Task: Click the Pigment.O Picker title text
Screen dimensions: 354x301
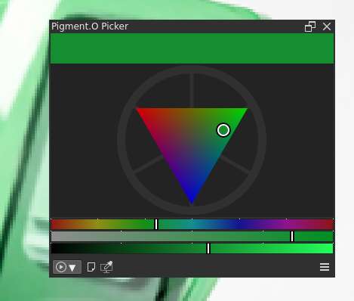Action: (x=90, y=26)
